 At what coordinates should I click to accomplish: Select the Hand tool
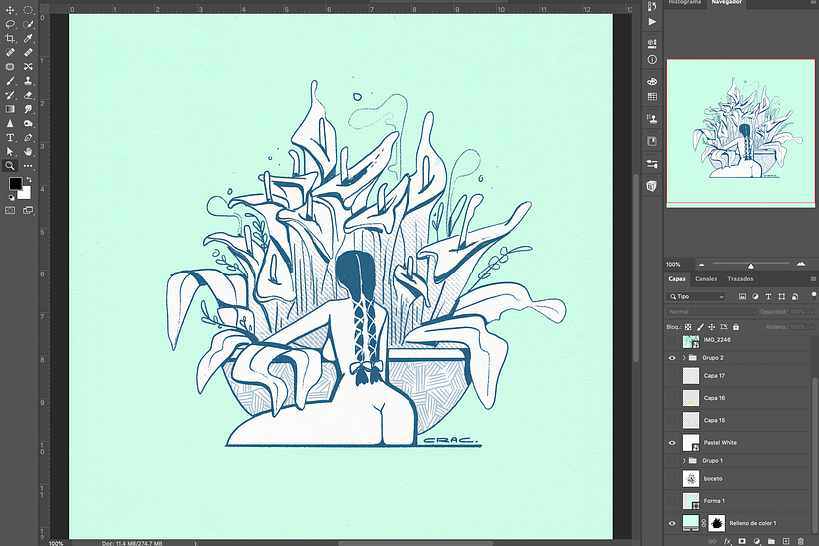(28, 152)
